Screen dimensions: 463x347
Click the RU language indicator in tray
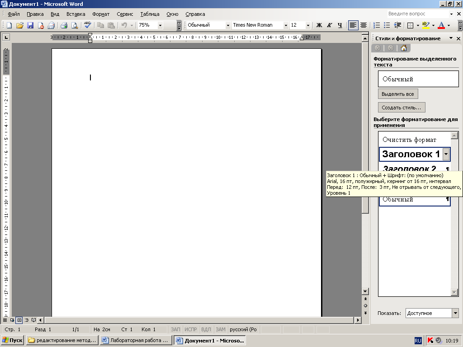pos(418,341)
